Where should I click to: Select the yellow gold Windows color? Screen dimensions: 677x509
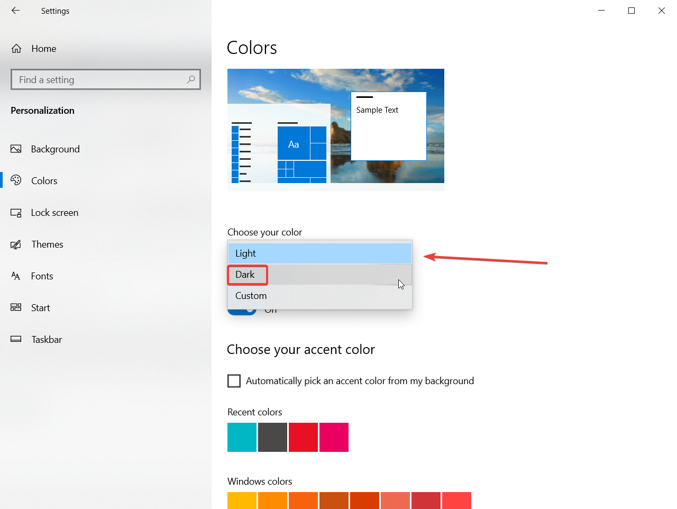point(242,501)
